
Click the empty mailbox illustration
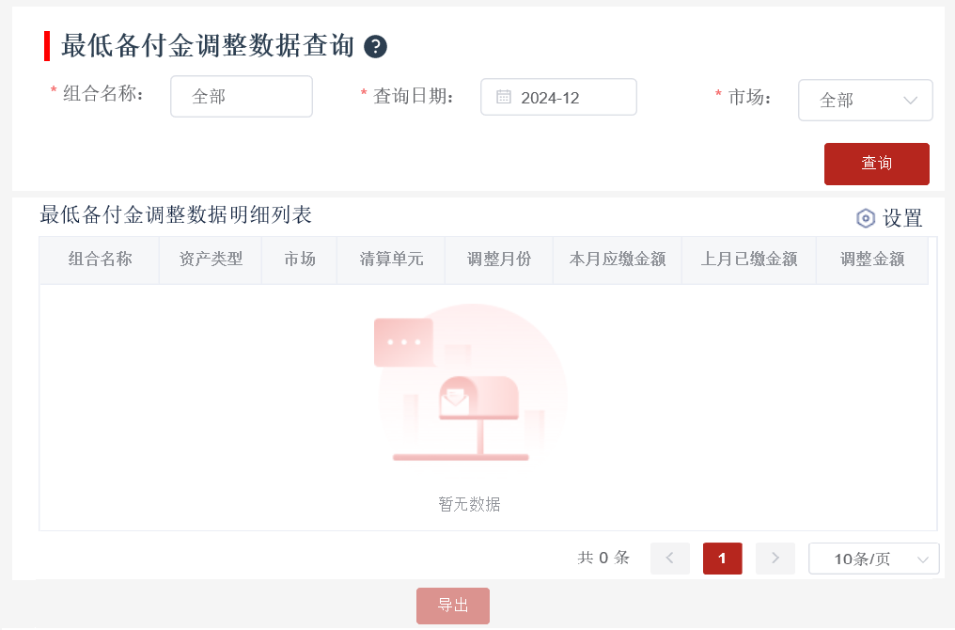472,384
